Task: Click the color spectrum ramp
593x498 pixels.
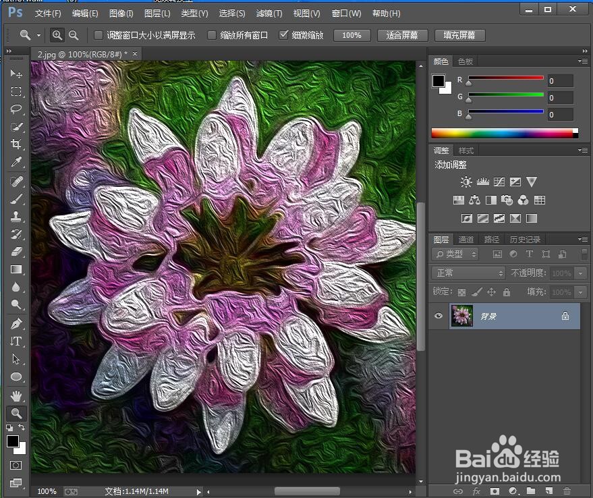Action: pos(505,133)
